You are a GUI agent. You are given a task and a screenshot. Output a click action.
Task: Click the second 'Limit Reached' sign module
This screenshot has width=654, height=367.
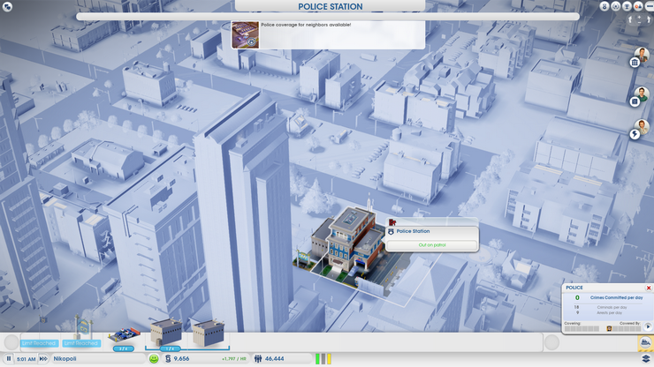click(81, 343)
